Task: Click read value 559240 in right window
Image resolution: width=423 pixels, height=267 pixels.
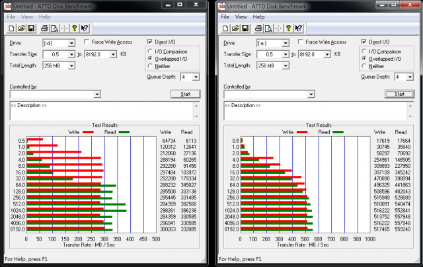Action: (x=403, y=229)
